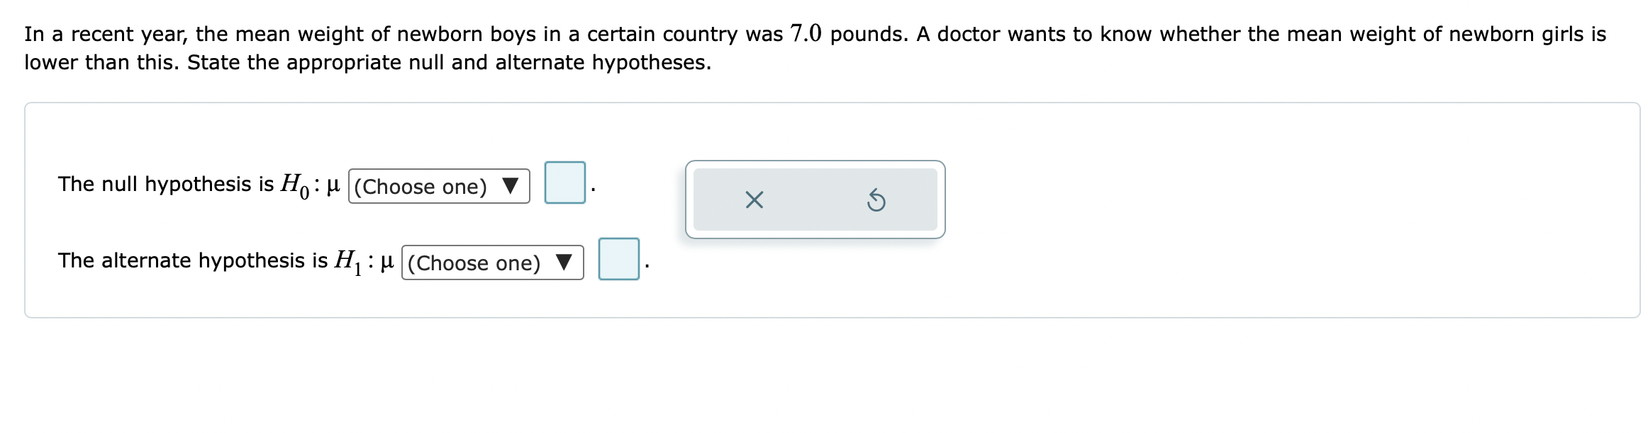Open the alternate hypothesis Choose one dropdown
Screen dimensions: 1648x433
pos(491,263)
